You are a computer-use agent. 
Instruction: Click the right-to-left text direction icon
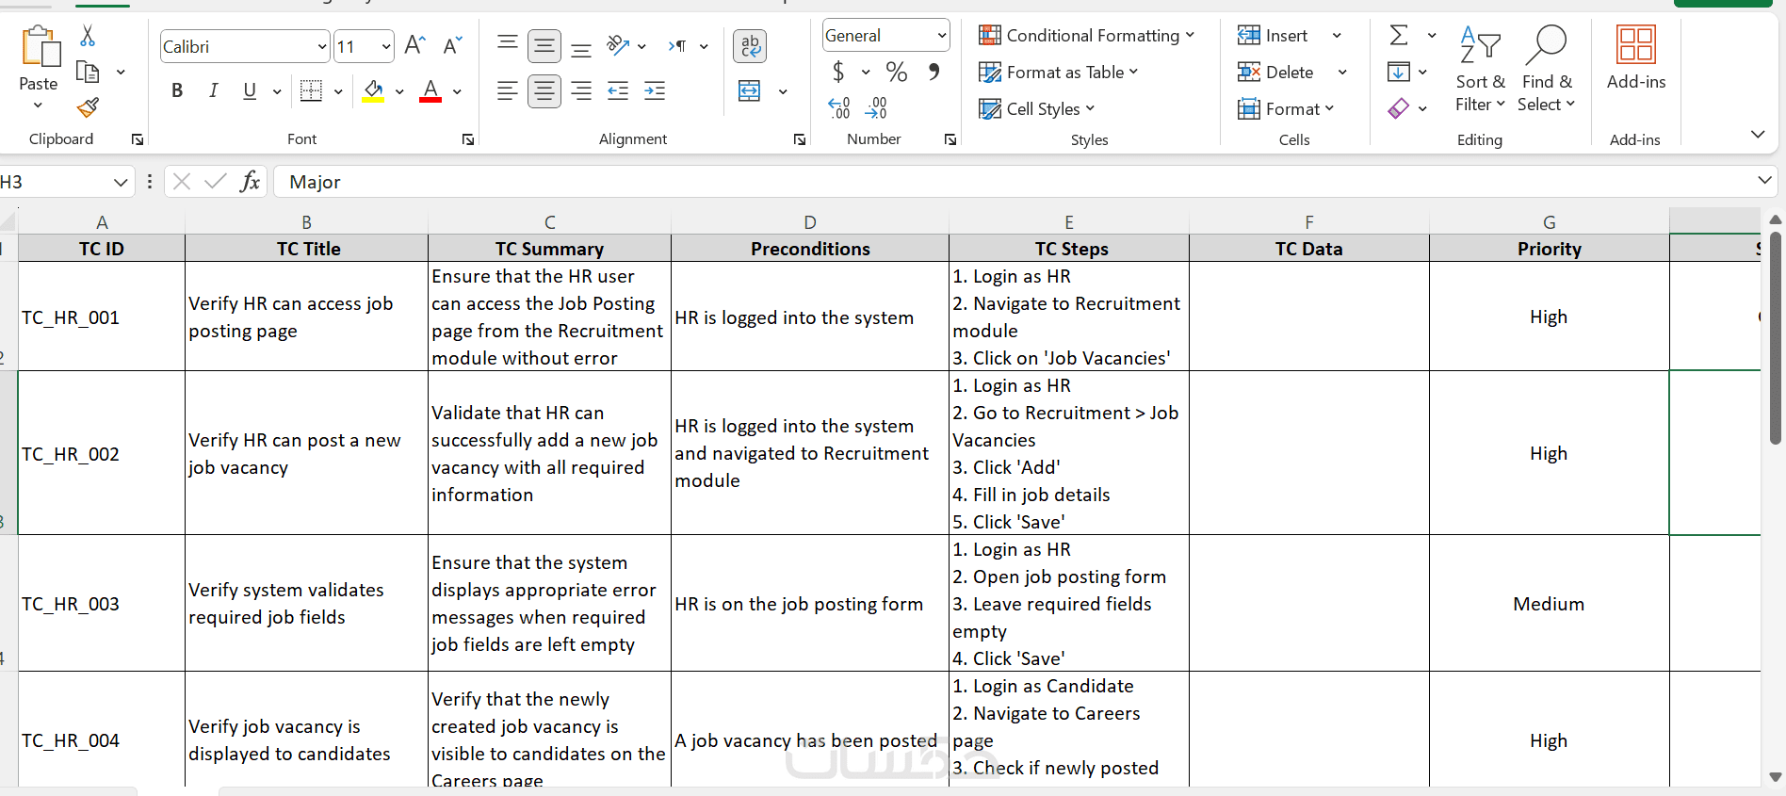[x=677, y=45]
